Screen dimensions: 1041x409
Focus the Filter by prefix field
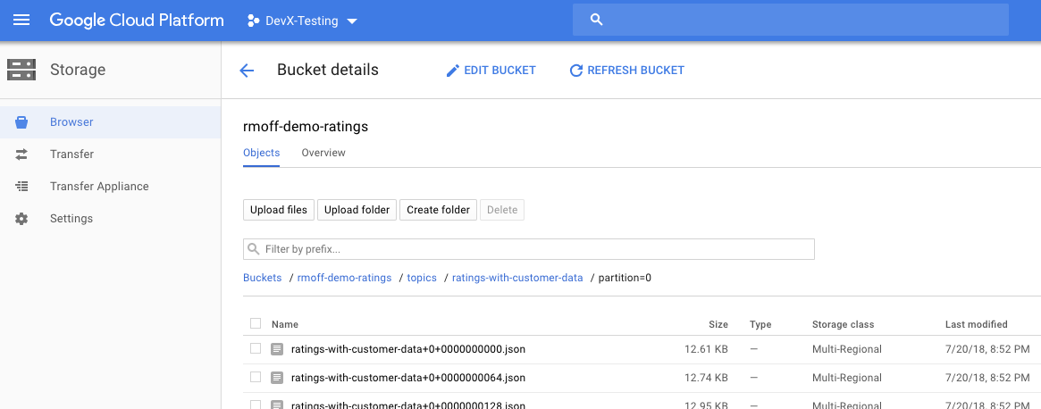529,250
